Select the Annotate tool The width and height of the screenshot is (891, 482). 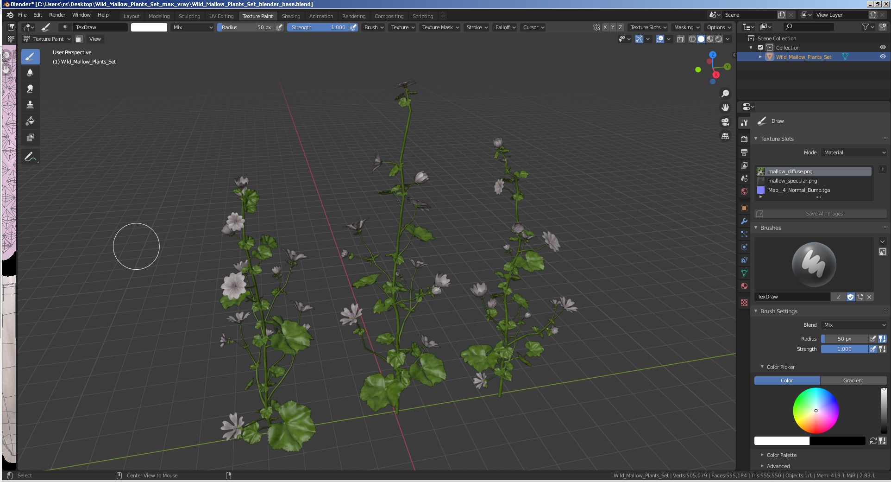click(30, 157)
